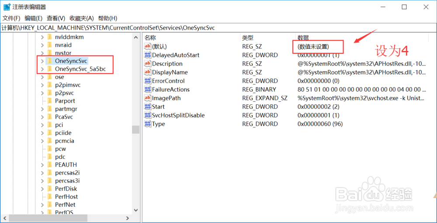The image size is (437, 223).
Task: Select the percsas2i tree key
Action: (x=67, y=173)
